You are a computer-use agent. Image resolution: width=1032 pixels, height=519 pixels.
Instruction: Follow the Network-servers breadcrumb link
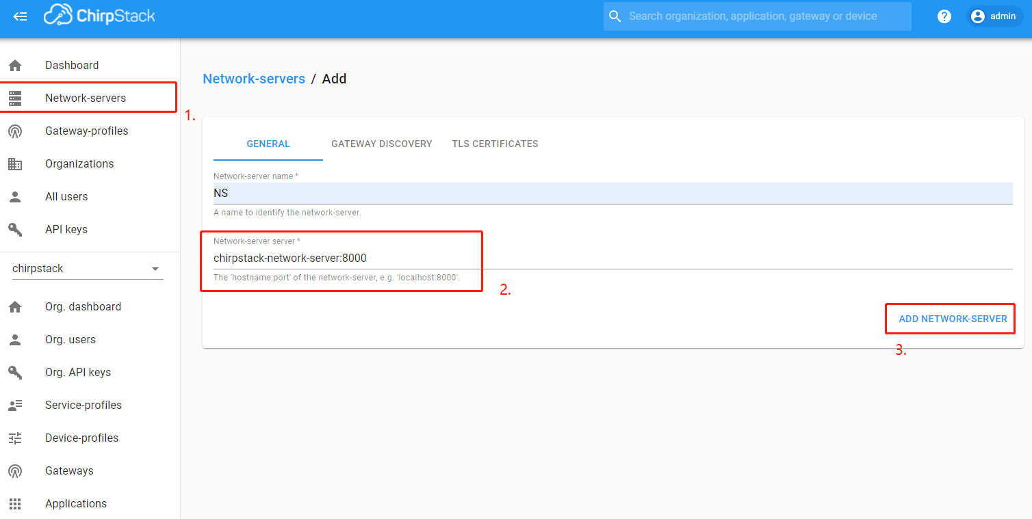[254, 79]
